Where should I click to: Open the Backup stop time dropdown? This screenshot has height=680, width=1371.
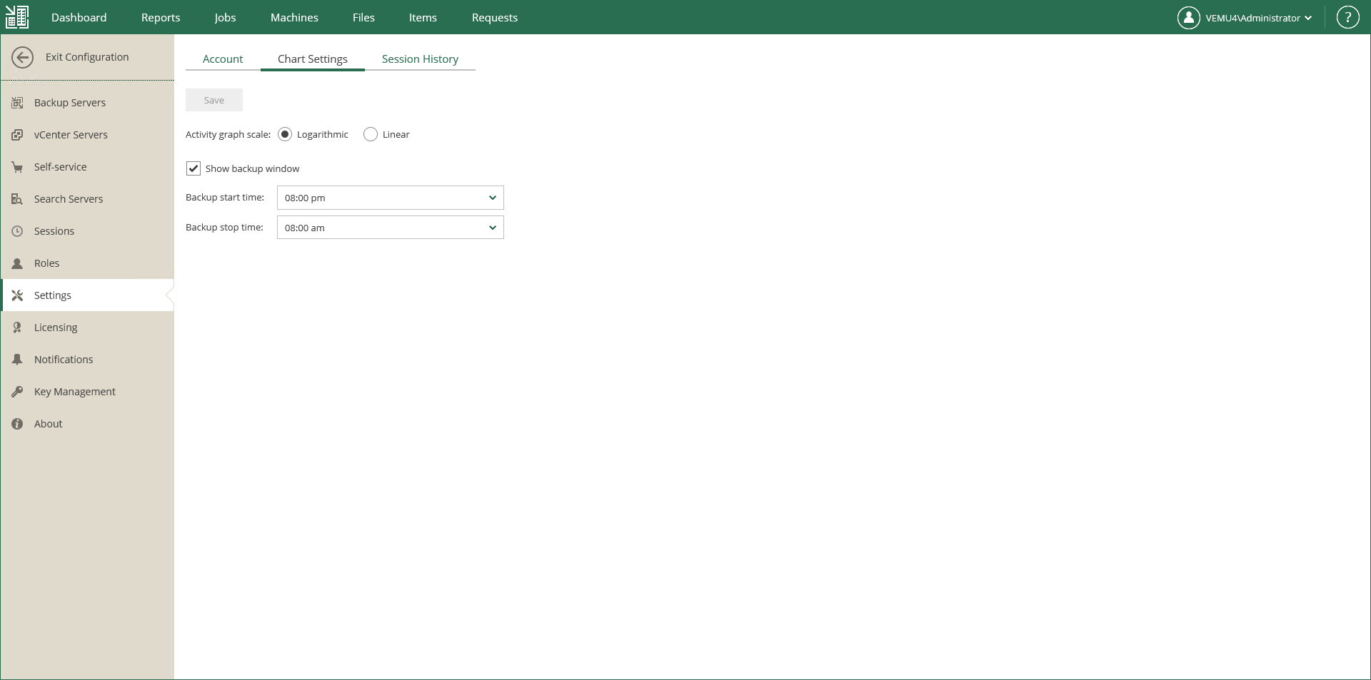[x=391, y=228]
